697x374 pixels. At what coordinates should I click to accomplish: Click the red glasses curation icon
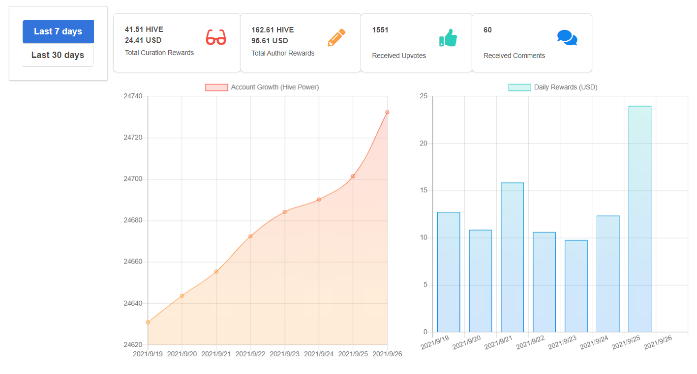coord(216,37)
